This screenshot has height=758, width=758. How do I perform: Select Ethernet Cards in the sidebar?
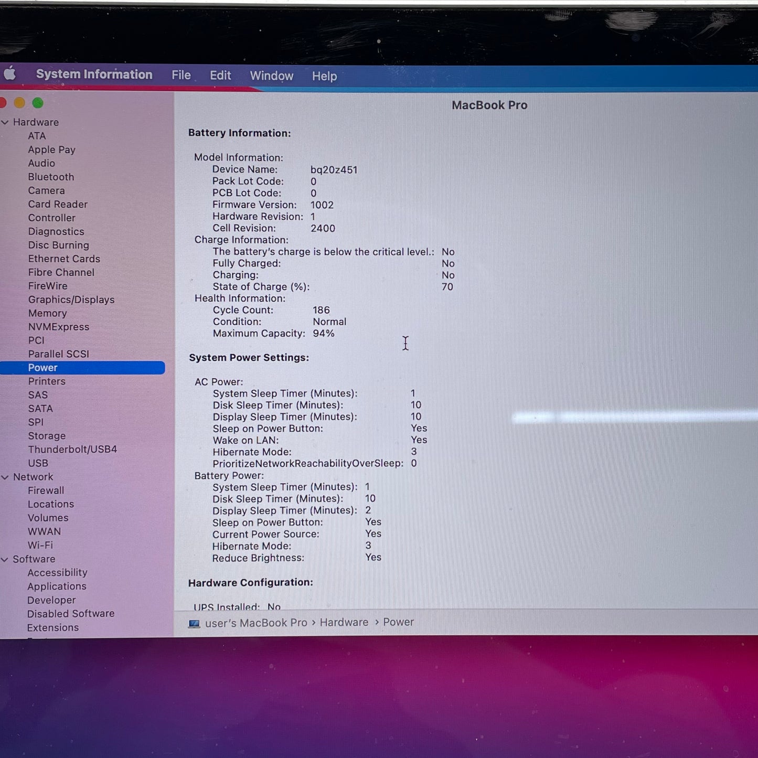[64, 259]
